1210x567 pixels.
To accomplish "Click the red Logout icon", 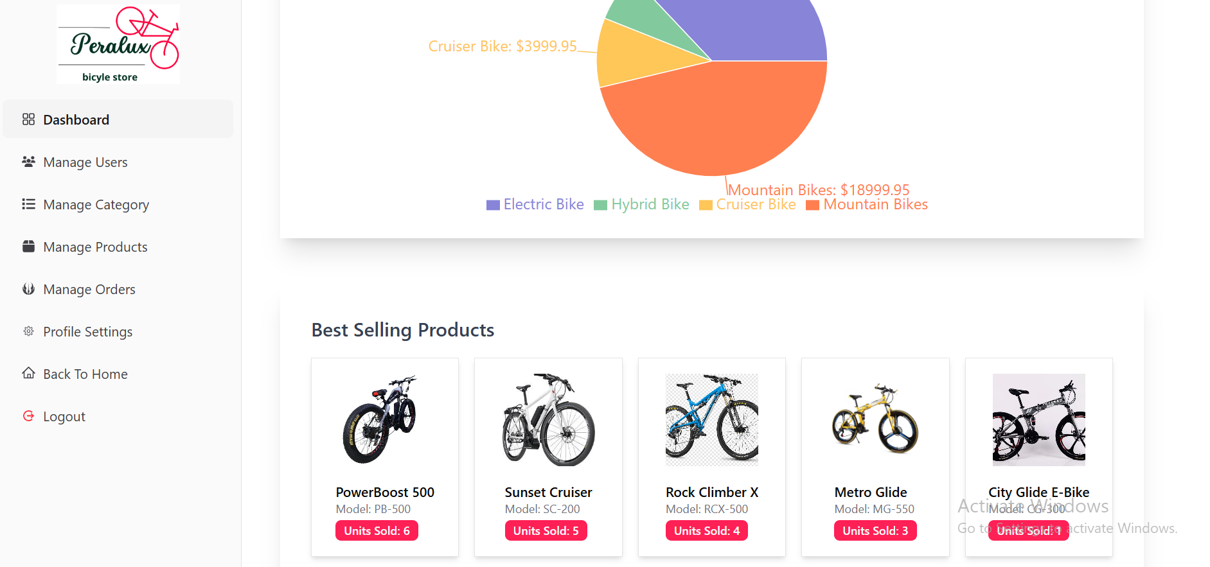I will click(28, 416).
